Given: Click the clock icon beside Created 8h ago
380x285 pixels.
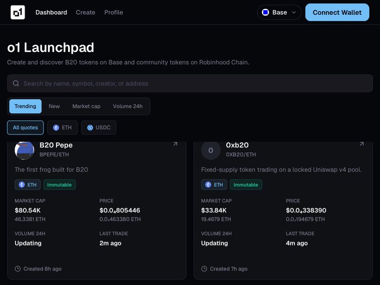Looking at the screenshot, I should point(18,269).
